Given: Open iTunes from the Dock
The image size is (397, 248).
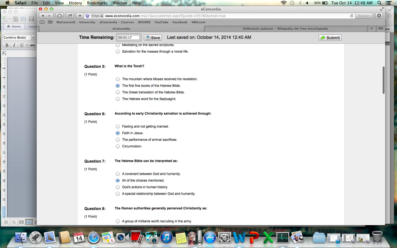Looking at the screenshot, I should point(166,238).
